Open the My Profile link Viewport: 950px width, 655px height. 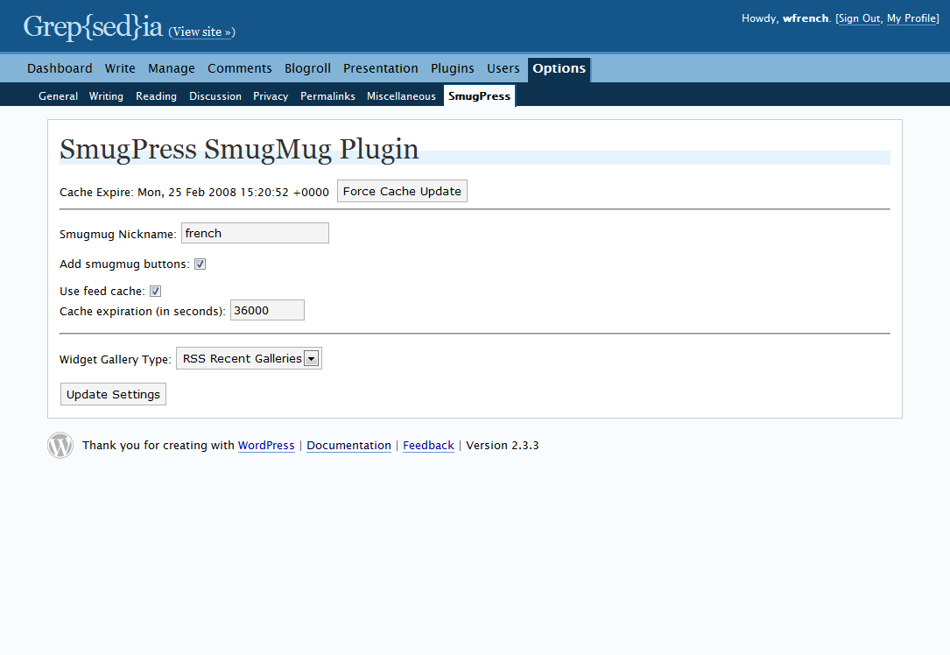click(x=911, y=18)
